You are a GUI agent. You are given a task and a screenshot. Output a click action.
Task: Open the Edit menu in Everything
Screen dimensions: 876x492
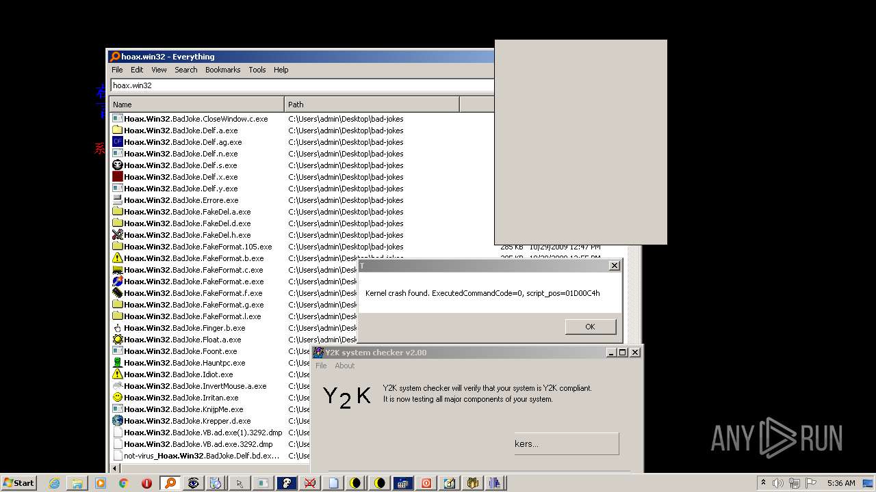pos(137,70)
